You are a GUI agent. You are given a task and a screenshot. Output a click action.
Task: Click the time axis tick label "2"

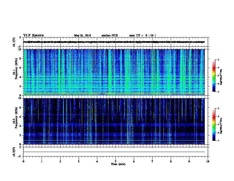tap(60, 161)
